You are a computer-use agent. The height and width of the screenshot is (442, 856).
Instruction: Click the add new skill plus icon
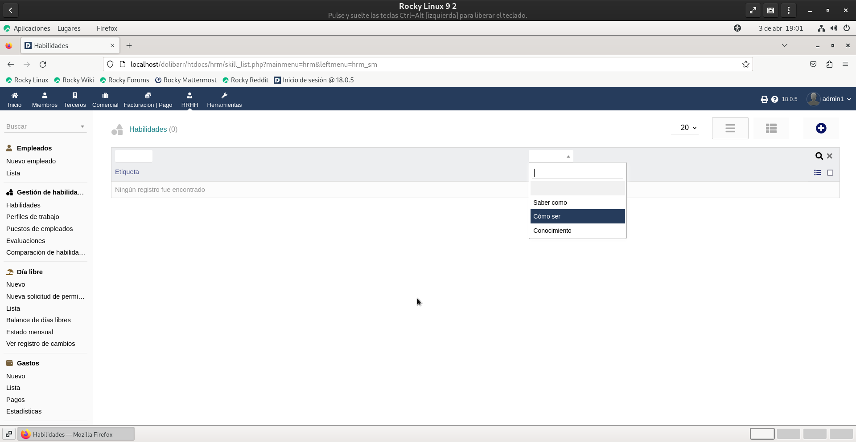pos(821,128)
